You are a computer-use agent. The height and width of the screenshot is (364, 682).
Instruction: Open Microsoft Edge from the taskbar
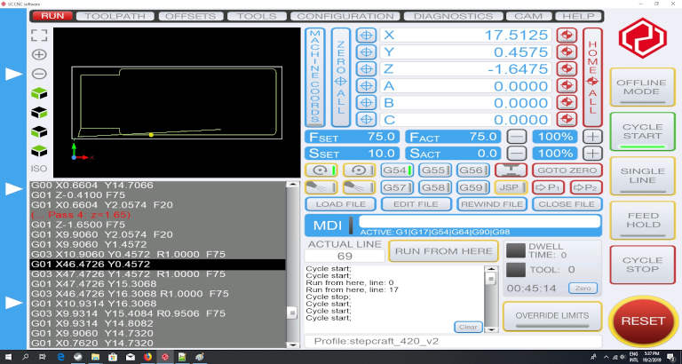click(x=61, y=357)
